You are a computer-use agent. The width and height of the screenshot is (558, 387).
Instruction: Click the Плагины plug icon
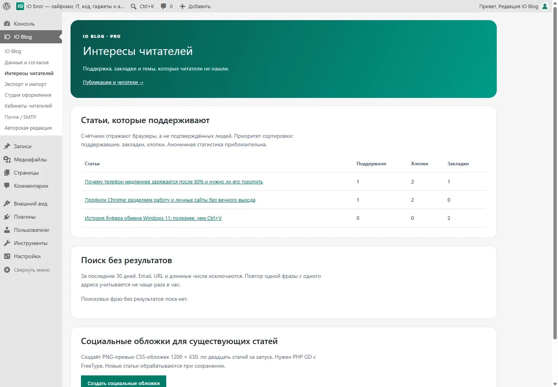tap(7, 217)
